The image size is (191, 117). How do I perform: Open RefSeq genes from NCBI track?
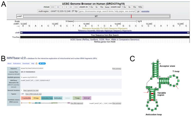[105, 42]
